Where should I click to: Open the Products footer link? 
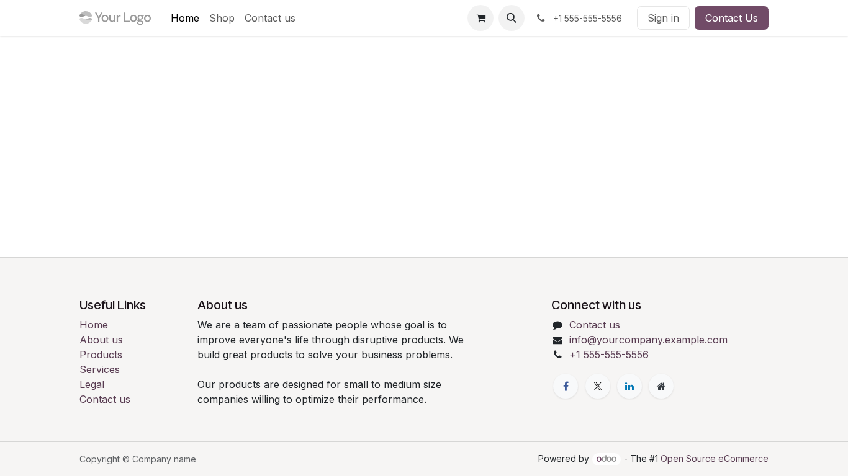pos(101,355)
